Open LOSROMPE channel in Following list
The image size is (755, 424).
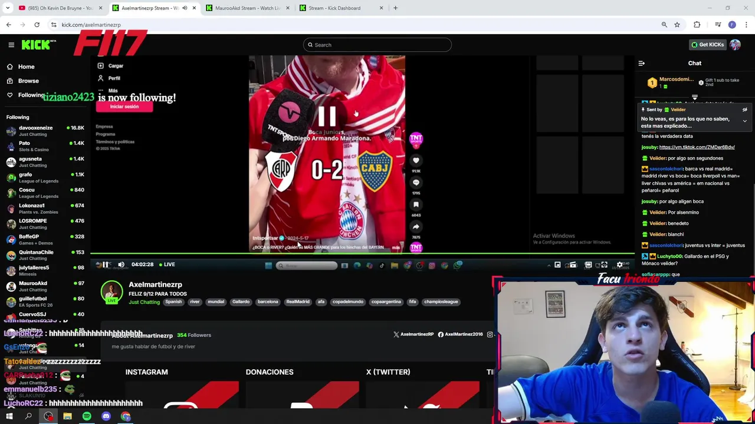pyautogui.click(x=45, y=224)
